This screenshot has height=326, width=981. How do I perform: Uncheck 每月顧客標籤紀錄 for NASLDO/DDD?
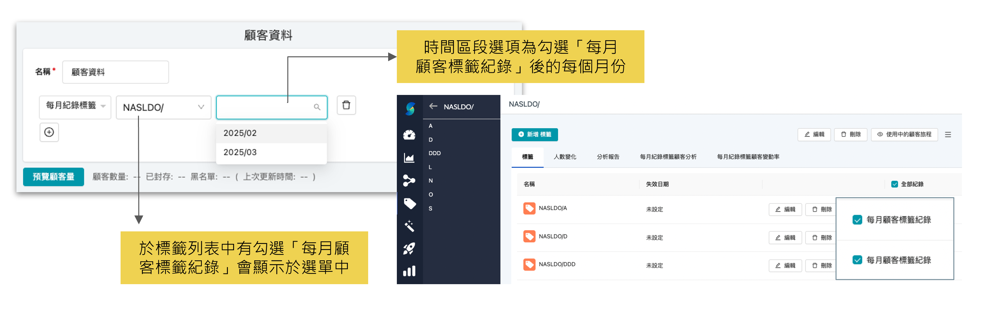tap(858, 260)
